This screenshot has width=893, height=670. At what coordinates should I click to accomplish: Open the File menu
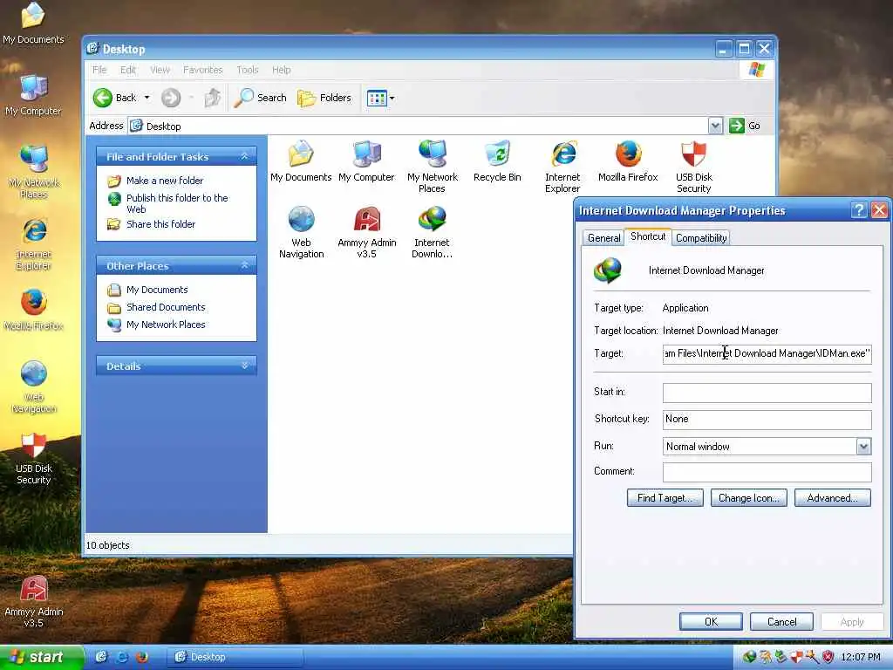[x=99, y=70]
